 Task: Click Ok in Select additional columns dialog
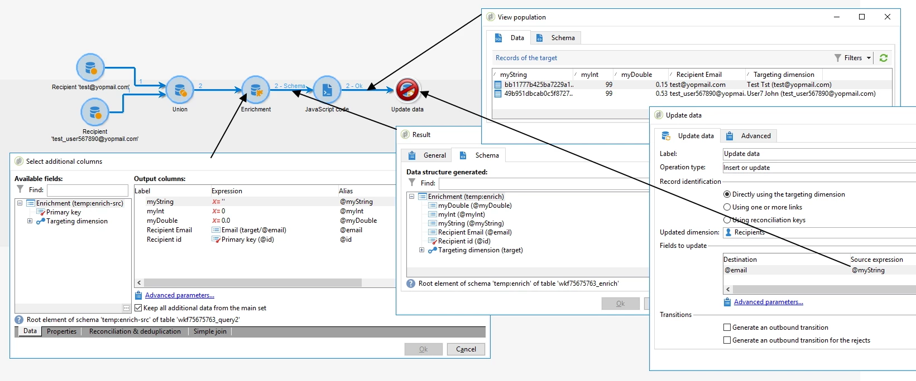pos(424,349)
